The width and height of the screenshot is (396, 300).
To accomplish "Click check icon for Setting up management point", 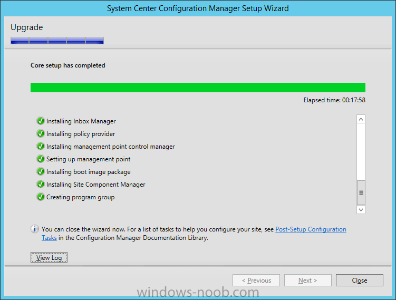I will pyautogui.click(x=41, y=159).
